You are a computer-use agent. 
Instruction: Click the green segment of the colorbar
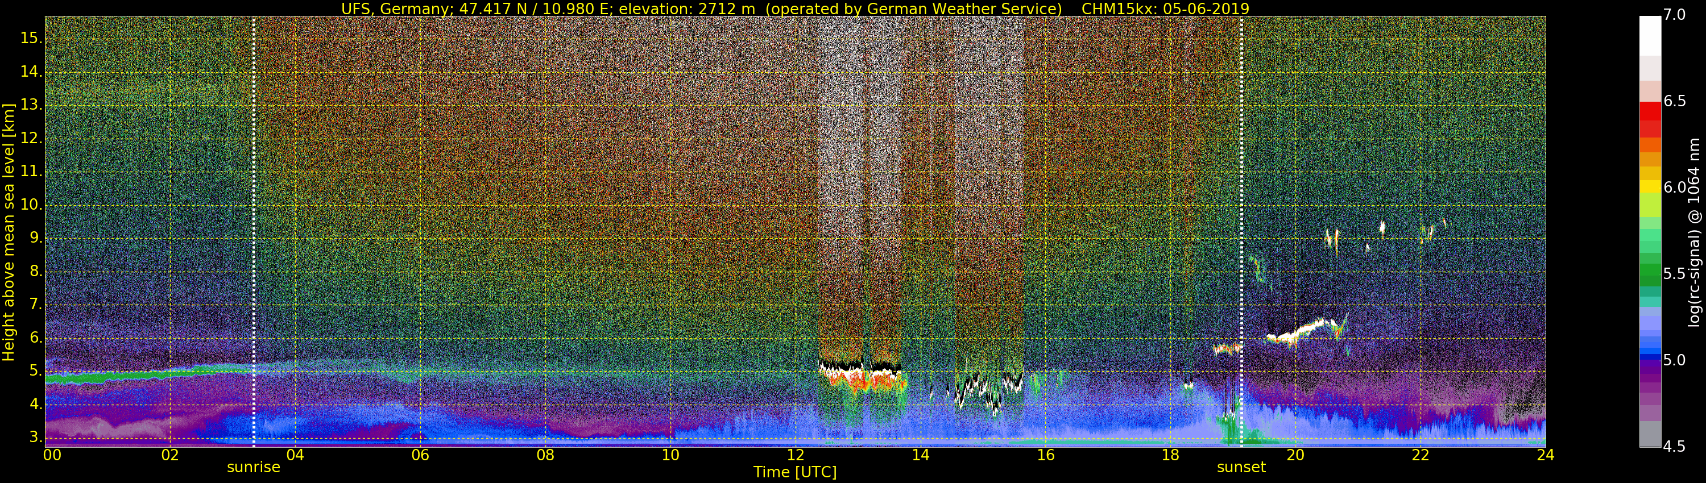point(1650,270)
